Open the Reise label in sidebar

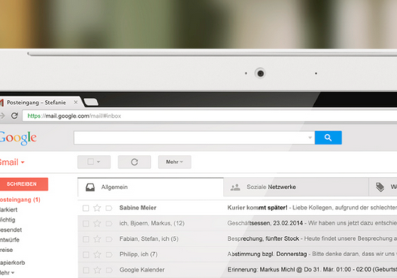(6, 250)
